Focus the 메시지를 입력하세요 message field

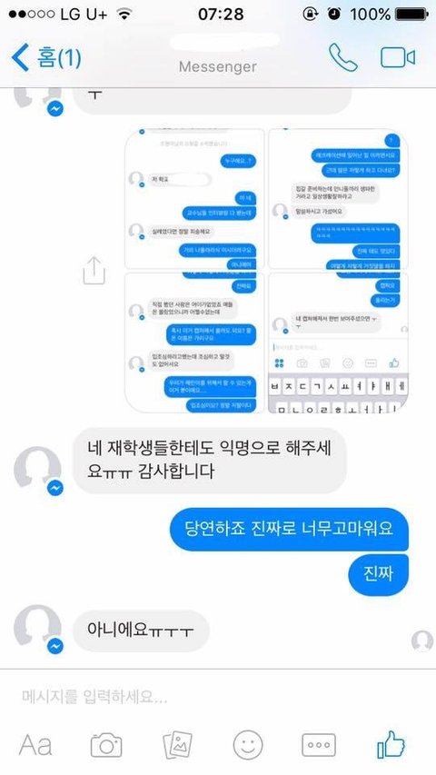(x=218, y=697)
